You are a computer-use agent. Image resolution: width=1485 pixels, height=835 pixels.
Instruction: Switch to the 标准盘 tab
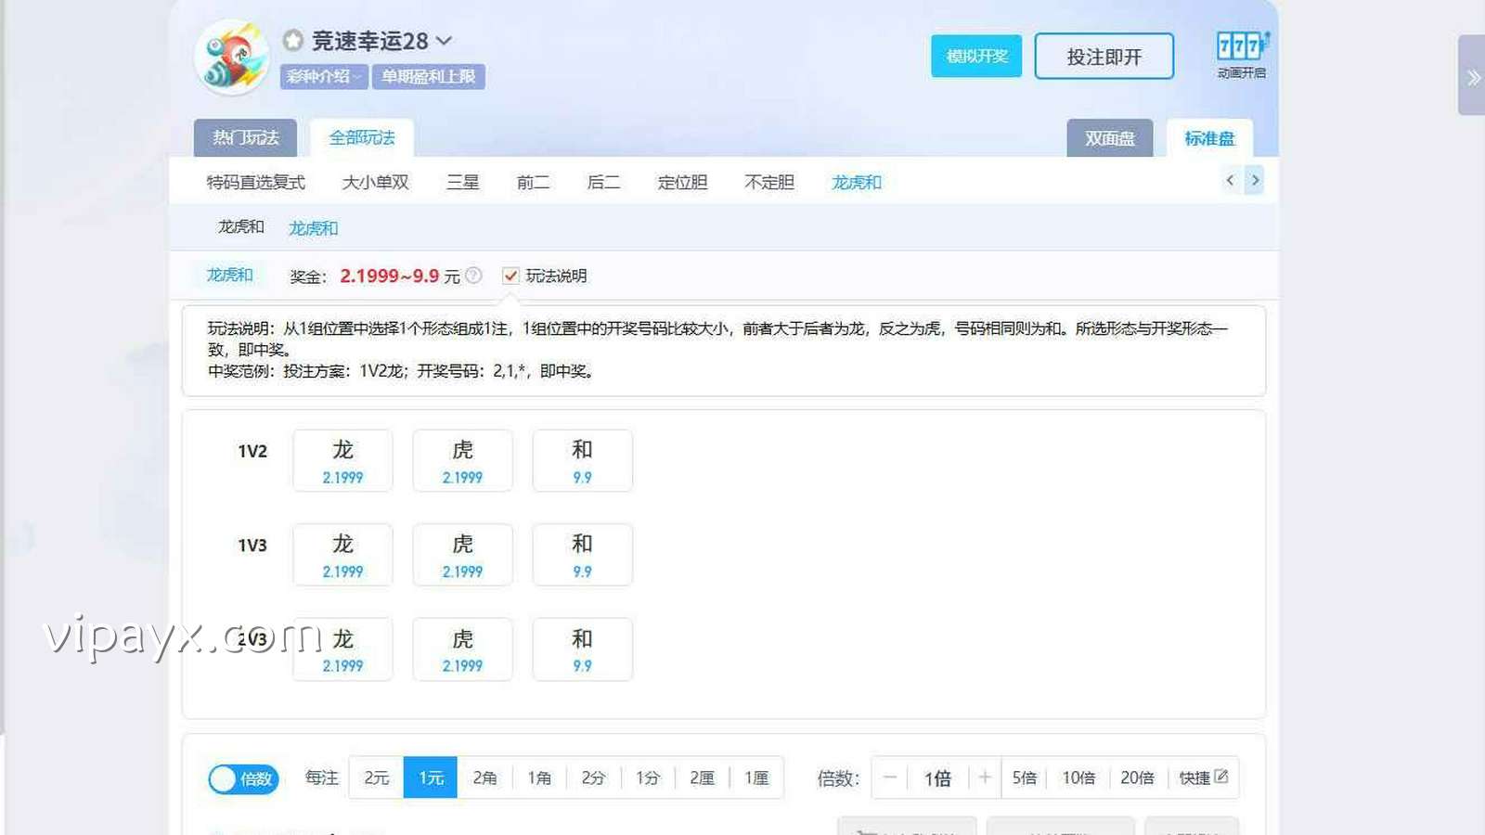[1209, 138]
